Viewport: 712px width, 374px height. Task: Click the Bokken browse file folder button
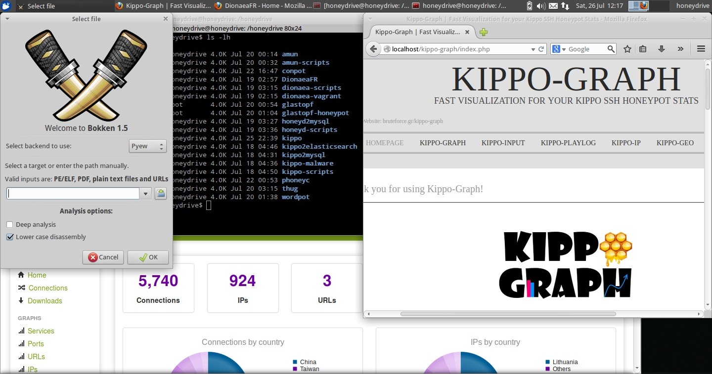click(x=160, y=194)
